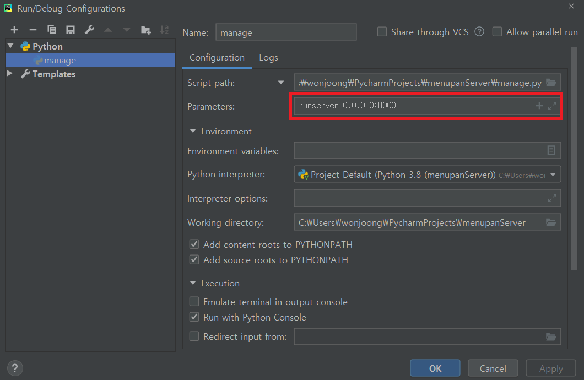Open edit templates wrench icon in toolbar
Screen dimensions: 584x380
click(x=89, y=30)
